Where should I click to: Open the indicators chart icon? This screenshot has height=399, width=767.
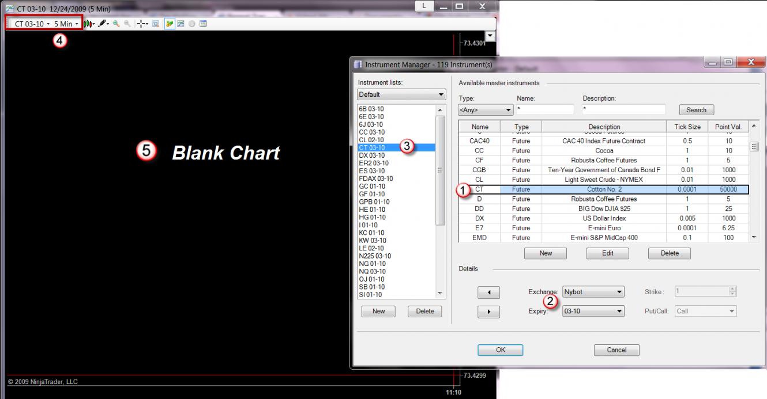[181, 24]
